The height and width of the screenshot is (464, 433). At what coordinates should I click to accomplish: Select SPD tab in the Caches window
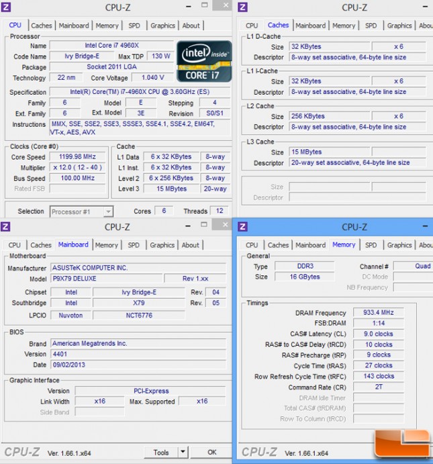pyautogui.click(x=371, y=26)
